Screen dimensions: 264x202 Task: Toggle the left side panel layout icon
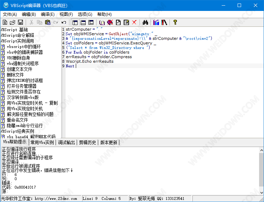pos(75,22)
